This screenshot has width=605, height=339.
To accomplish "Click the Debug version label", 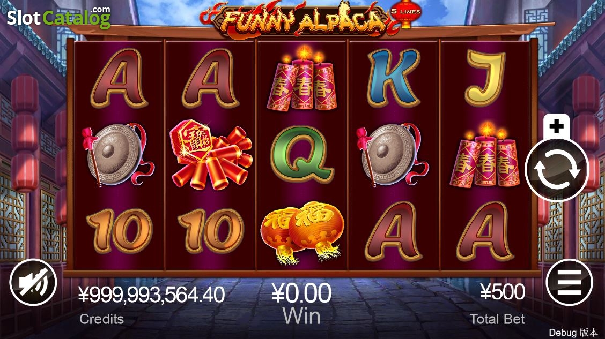I will [x=573, y=333].
